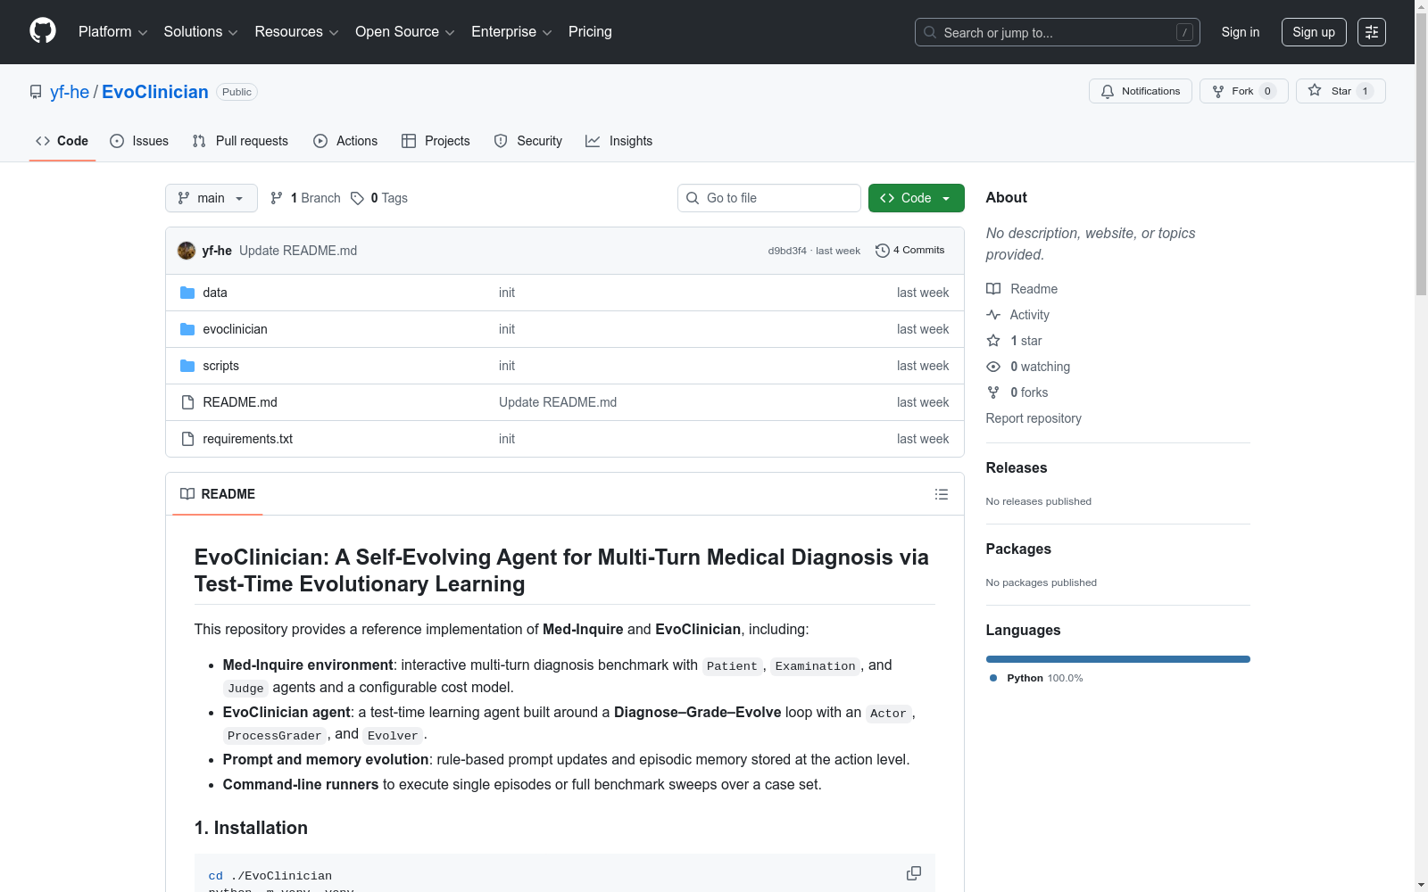The image size is (1428, 892).
Task: Click Report repository link
Action: (x=1034, y=418)
